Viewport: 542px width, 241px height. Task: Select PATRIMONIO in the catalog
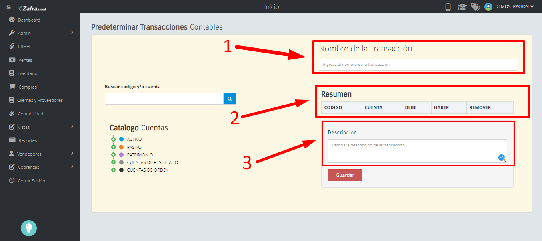coord(140,155)
